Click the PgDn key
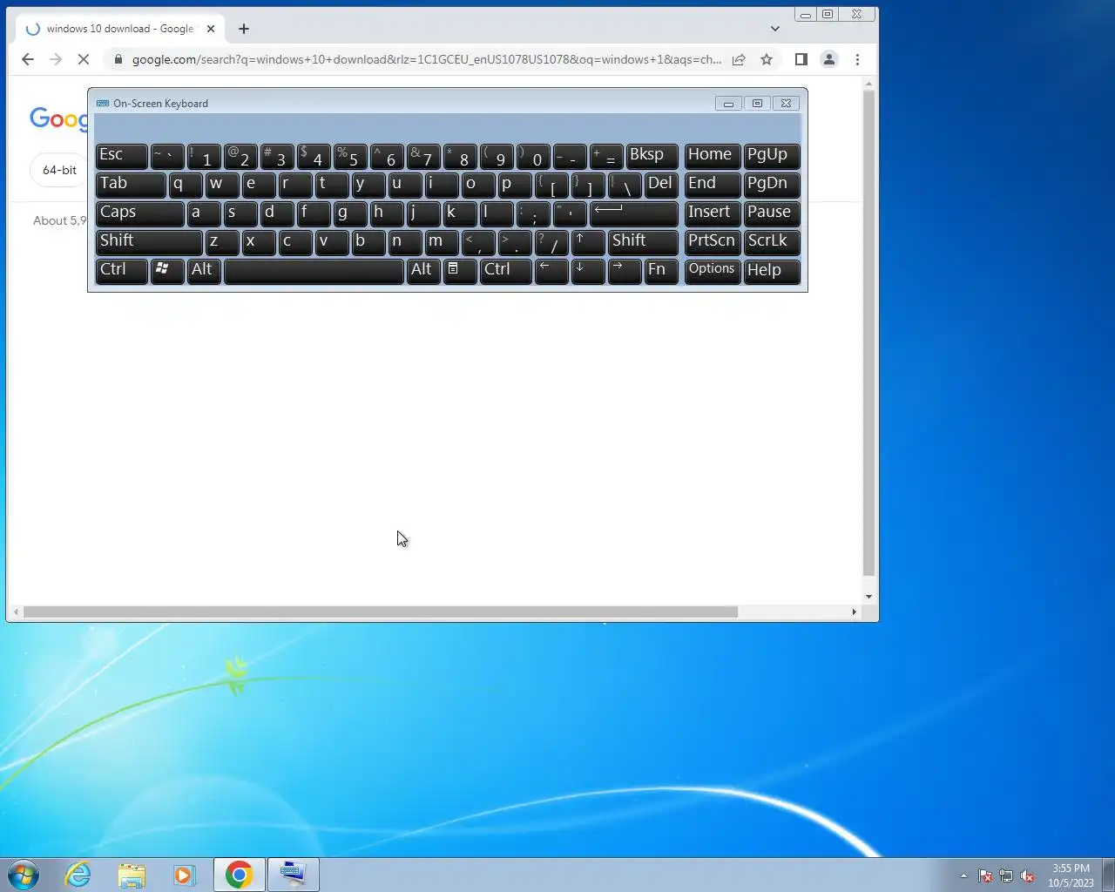The image size is (1115, 892). pyautogui.click(x=772, y=185)
